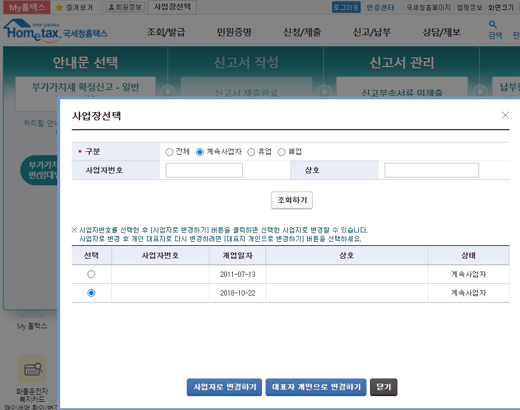Click the 즐겨찾기 link
520x410 pixels.
[x=79, y=8]
